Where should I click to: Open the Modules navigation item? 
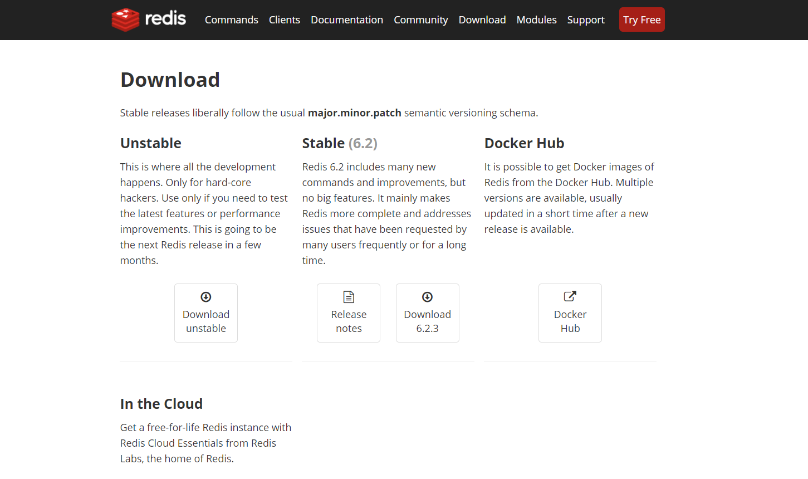click(x=537, y=19)
